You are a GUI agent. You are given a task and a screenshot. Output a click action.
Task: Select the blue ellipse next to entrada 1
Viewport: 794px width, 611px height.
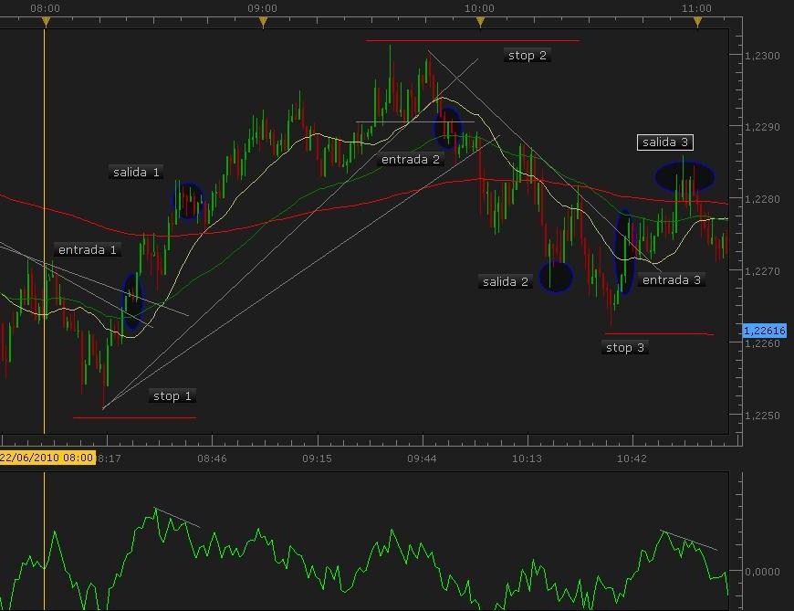[x=133, y=302]
